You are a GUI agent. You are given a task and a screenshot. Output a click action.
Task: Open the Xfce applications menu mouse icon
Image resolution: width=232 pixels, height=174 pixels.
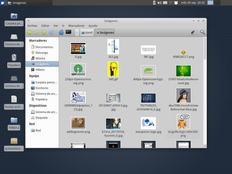pos(3,3)
